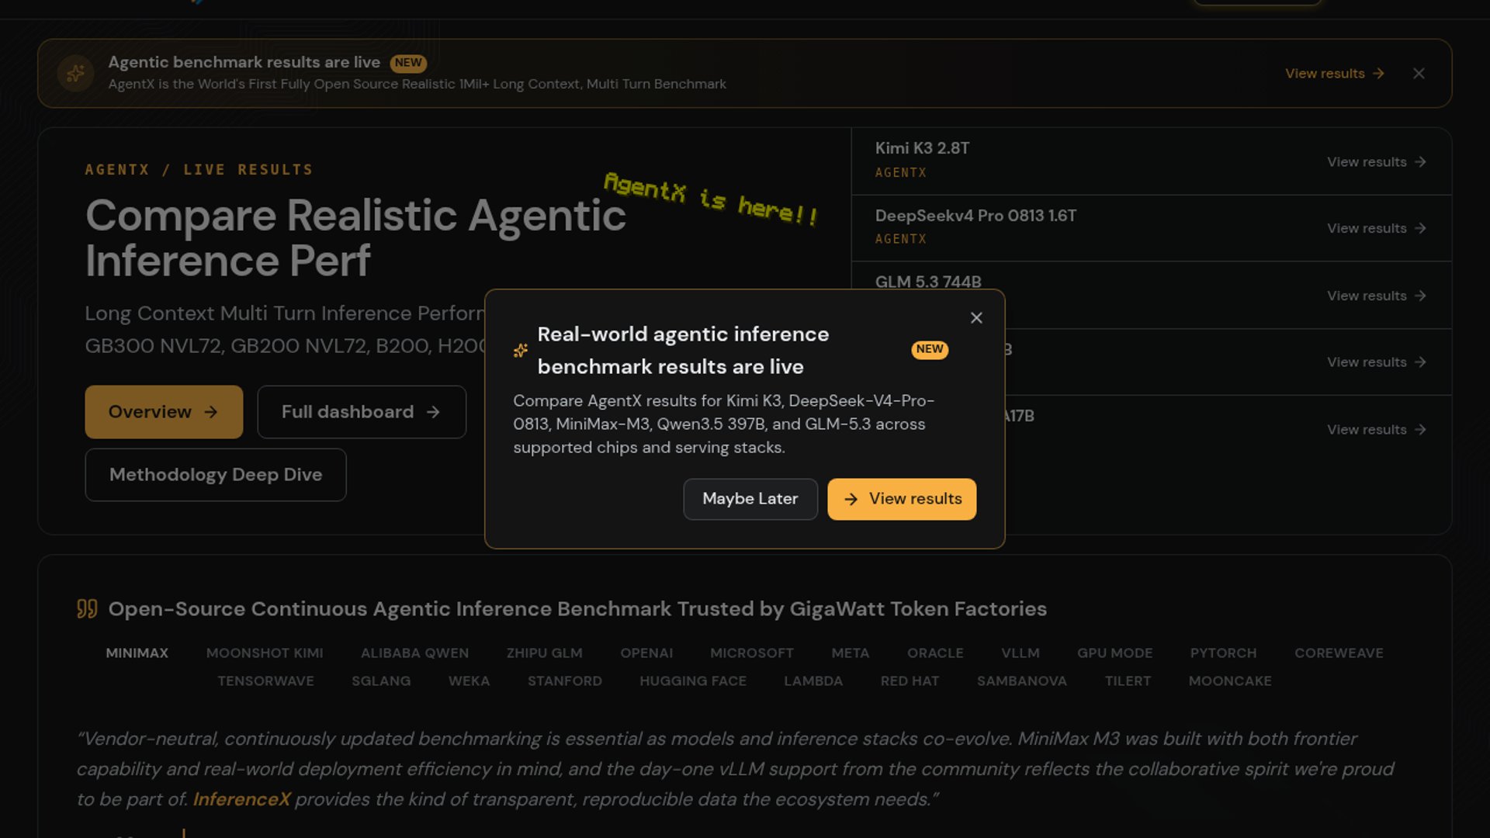
Task: Select the OPENAI tab
Action: (646, 653)
